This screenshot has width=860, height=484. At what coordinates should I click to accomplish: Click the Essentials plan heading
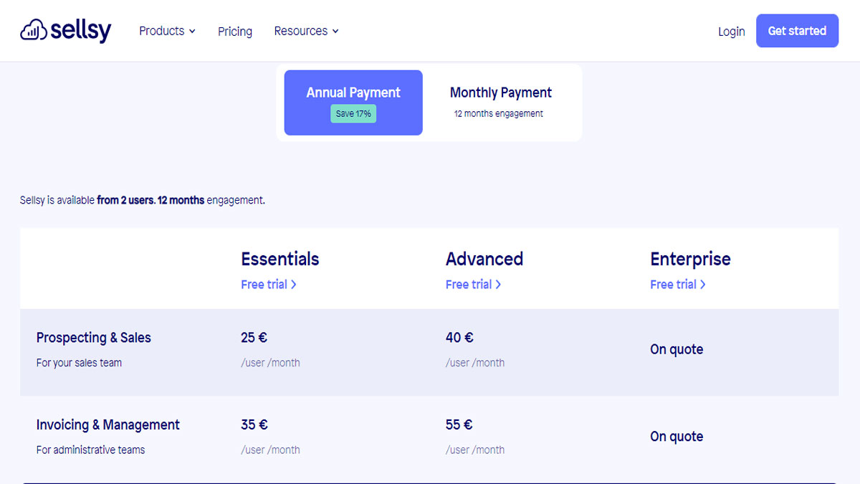[x=279, y=259]
